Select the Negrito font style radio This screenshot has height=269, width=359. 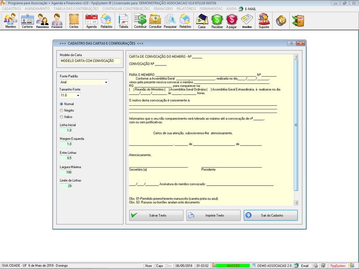click(x=61, y=110)
